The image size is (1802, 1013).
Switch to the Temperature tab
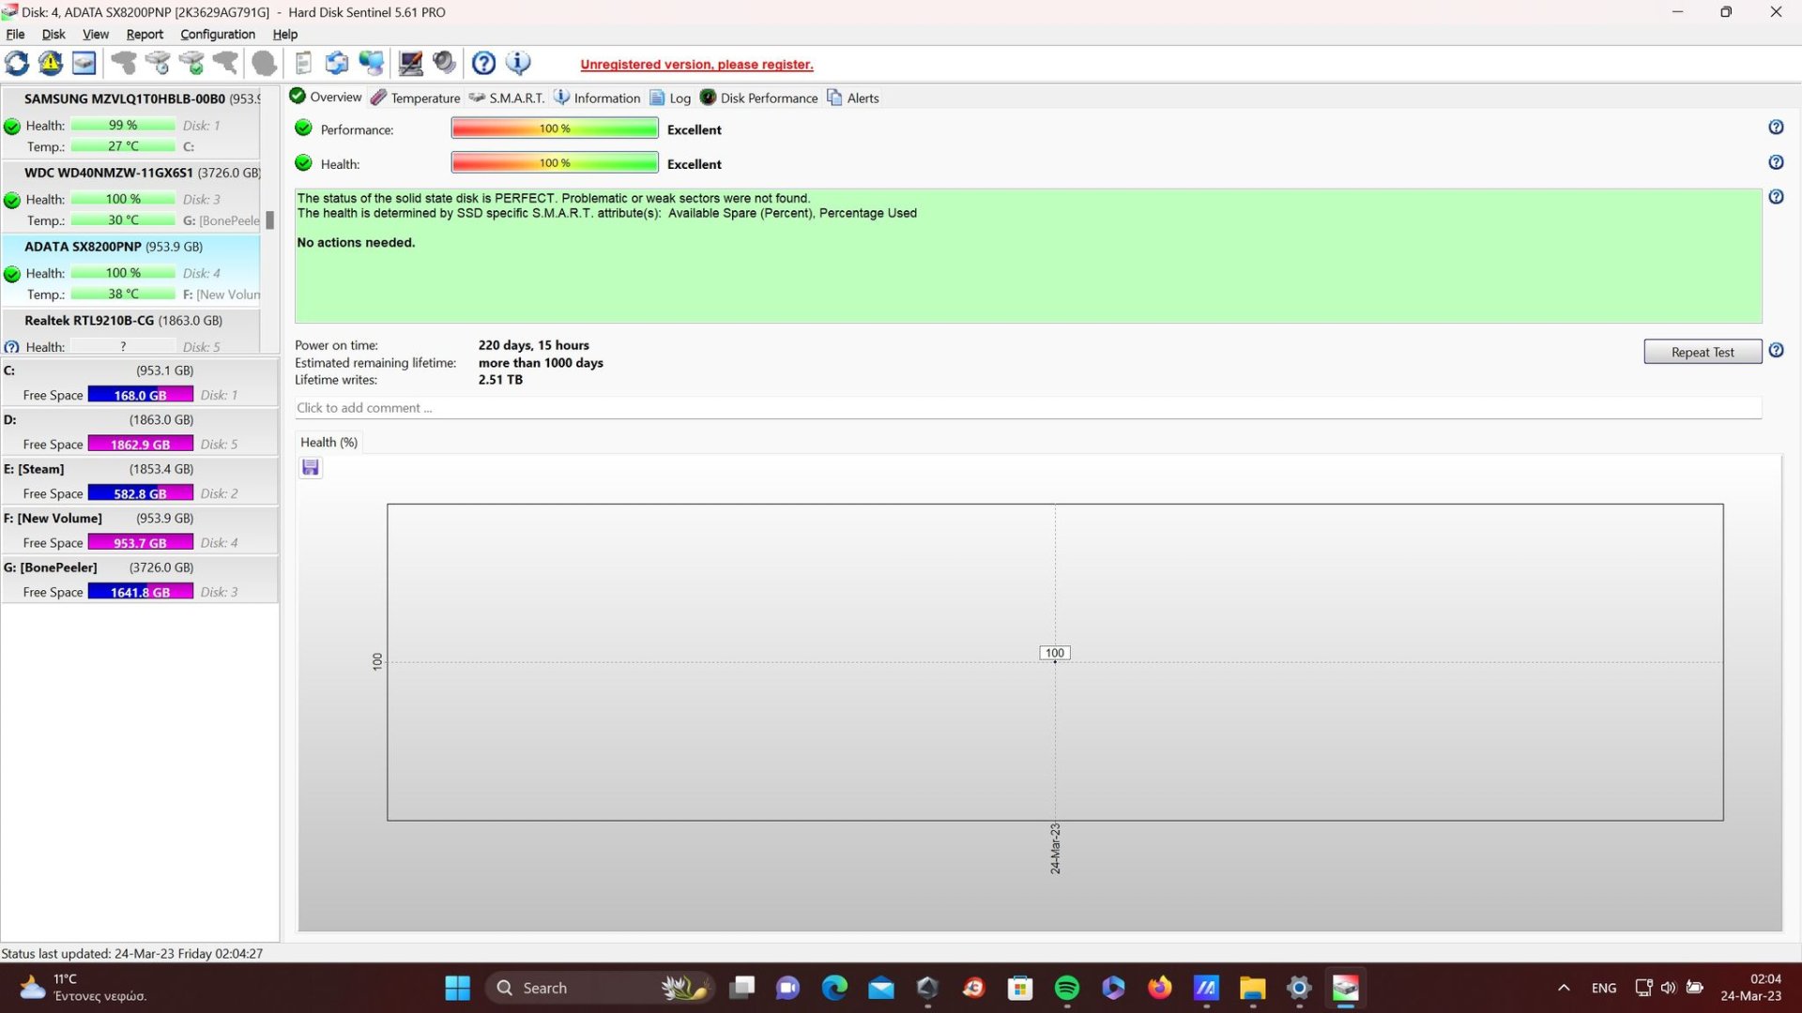[416, 98]
